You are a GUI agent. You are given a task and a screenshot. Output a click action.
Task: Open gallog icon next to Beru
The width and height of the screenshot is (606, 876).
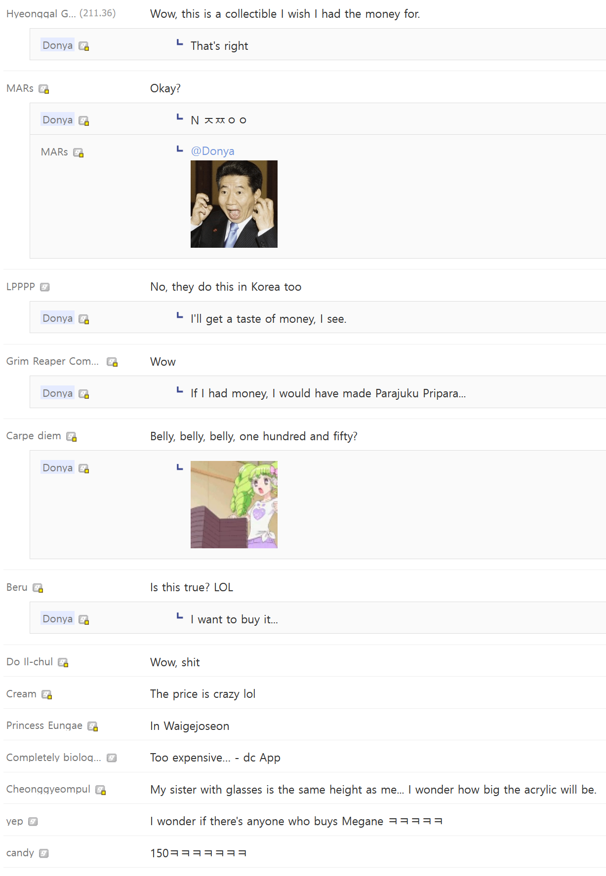coord(38,588)
